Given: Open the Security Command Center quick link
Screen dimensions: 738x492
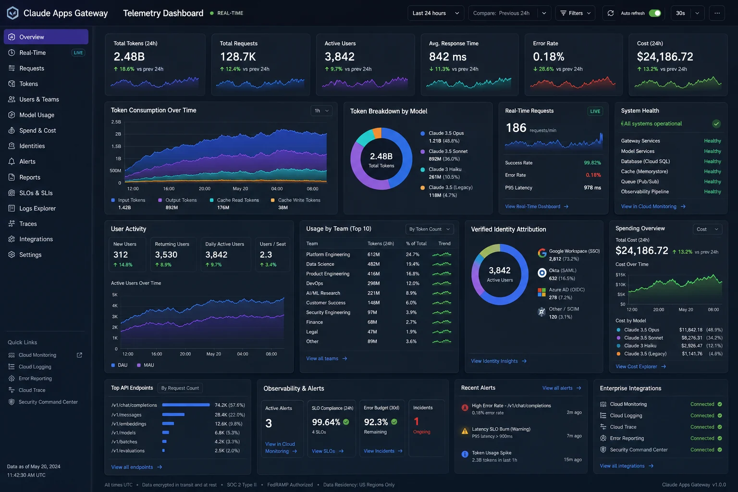Looking at the screenshot, I should (48, 402).
